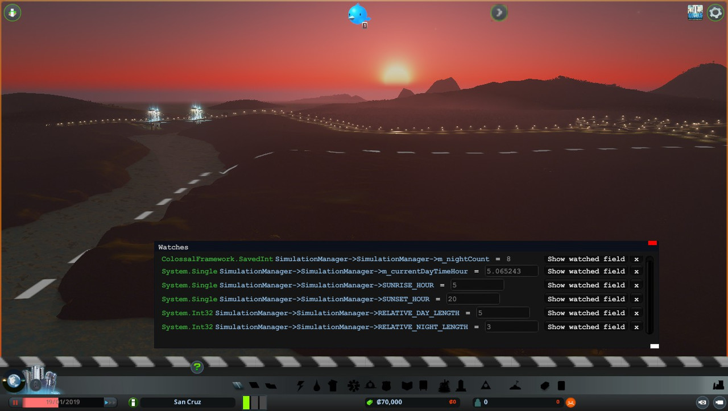The width and height of the screenshot is (728, 411).
Task: Remove the SUNSET_HOUR watch
Action: pos(636,299)
